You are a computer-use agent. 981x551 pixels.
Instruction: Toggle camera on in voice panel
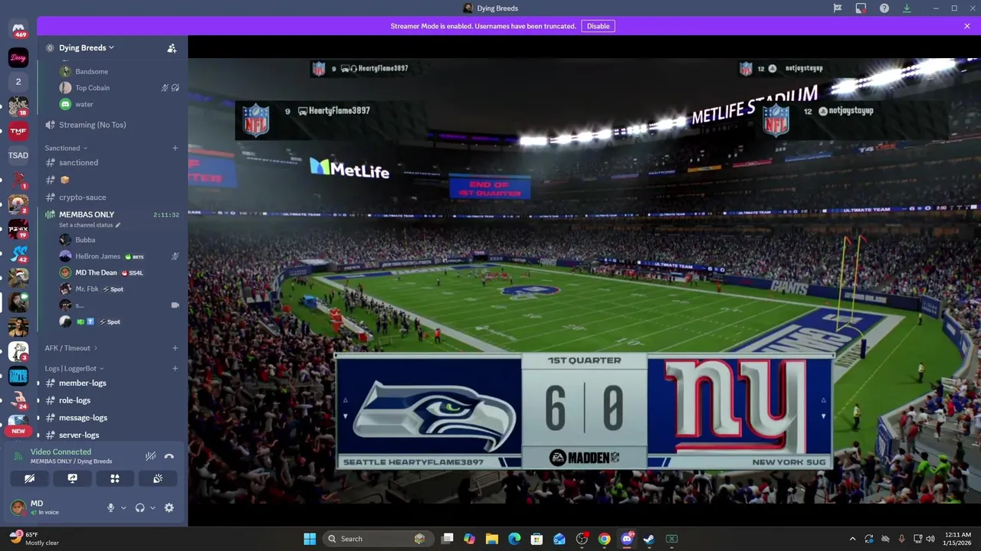29,478
